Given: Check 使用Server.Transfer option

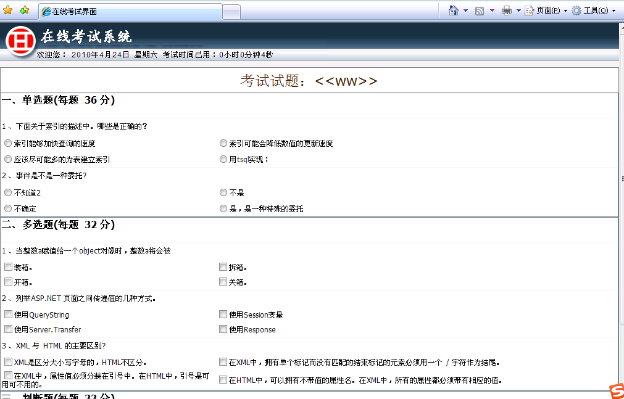Looking at the screenshot, I should (x=9, y=329).
